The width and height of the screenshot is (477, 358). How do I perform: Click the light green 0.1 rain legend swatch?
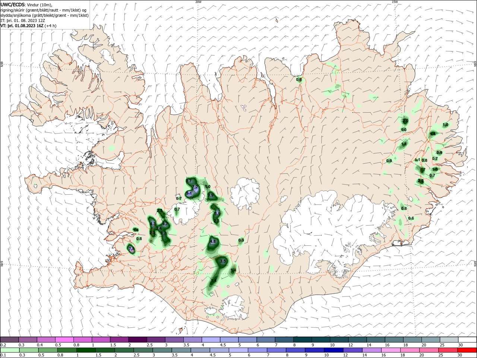(10, 351)
